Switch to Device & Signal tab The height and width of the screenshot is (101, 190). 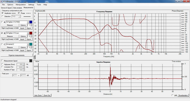pyautogui.click(x=6, y=8)
